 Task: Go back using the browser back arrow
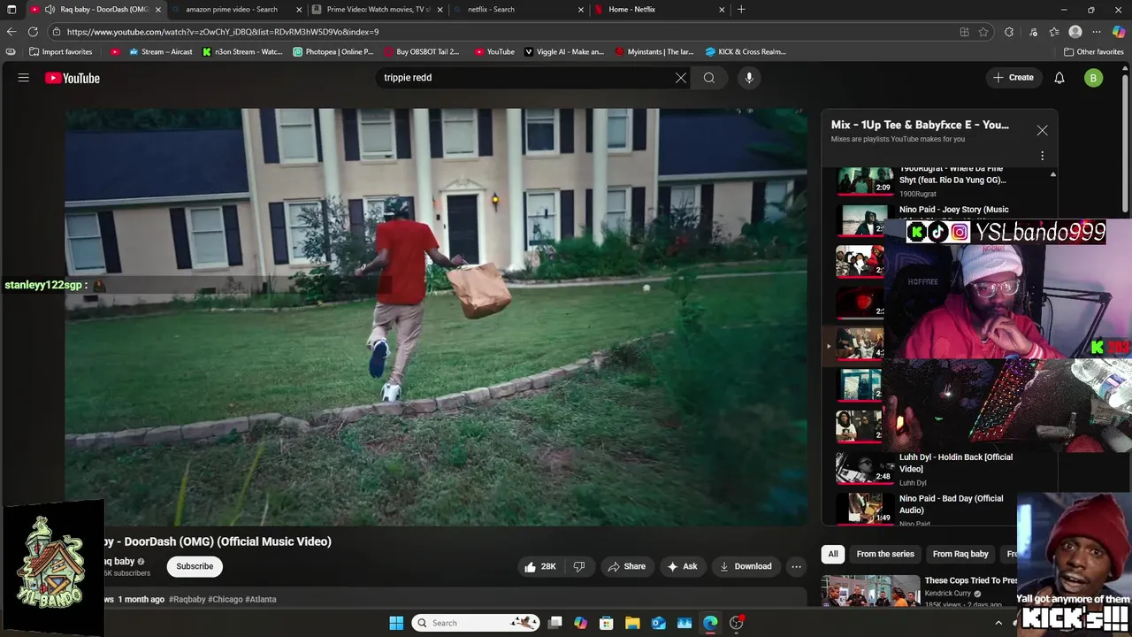coord(11,32)
